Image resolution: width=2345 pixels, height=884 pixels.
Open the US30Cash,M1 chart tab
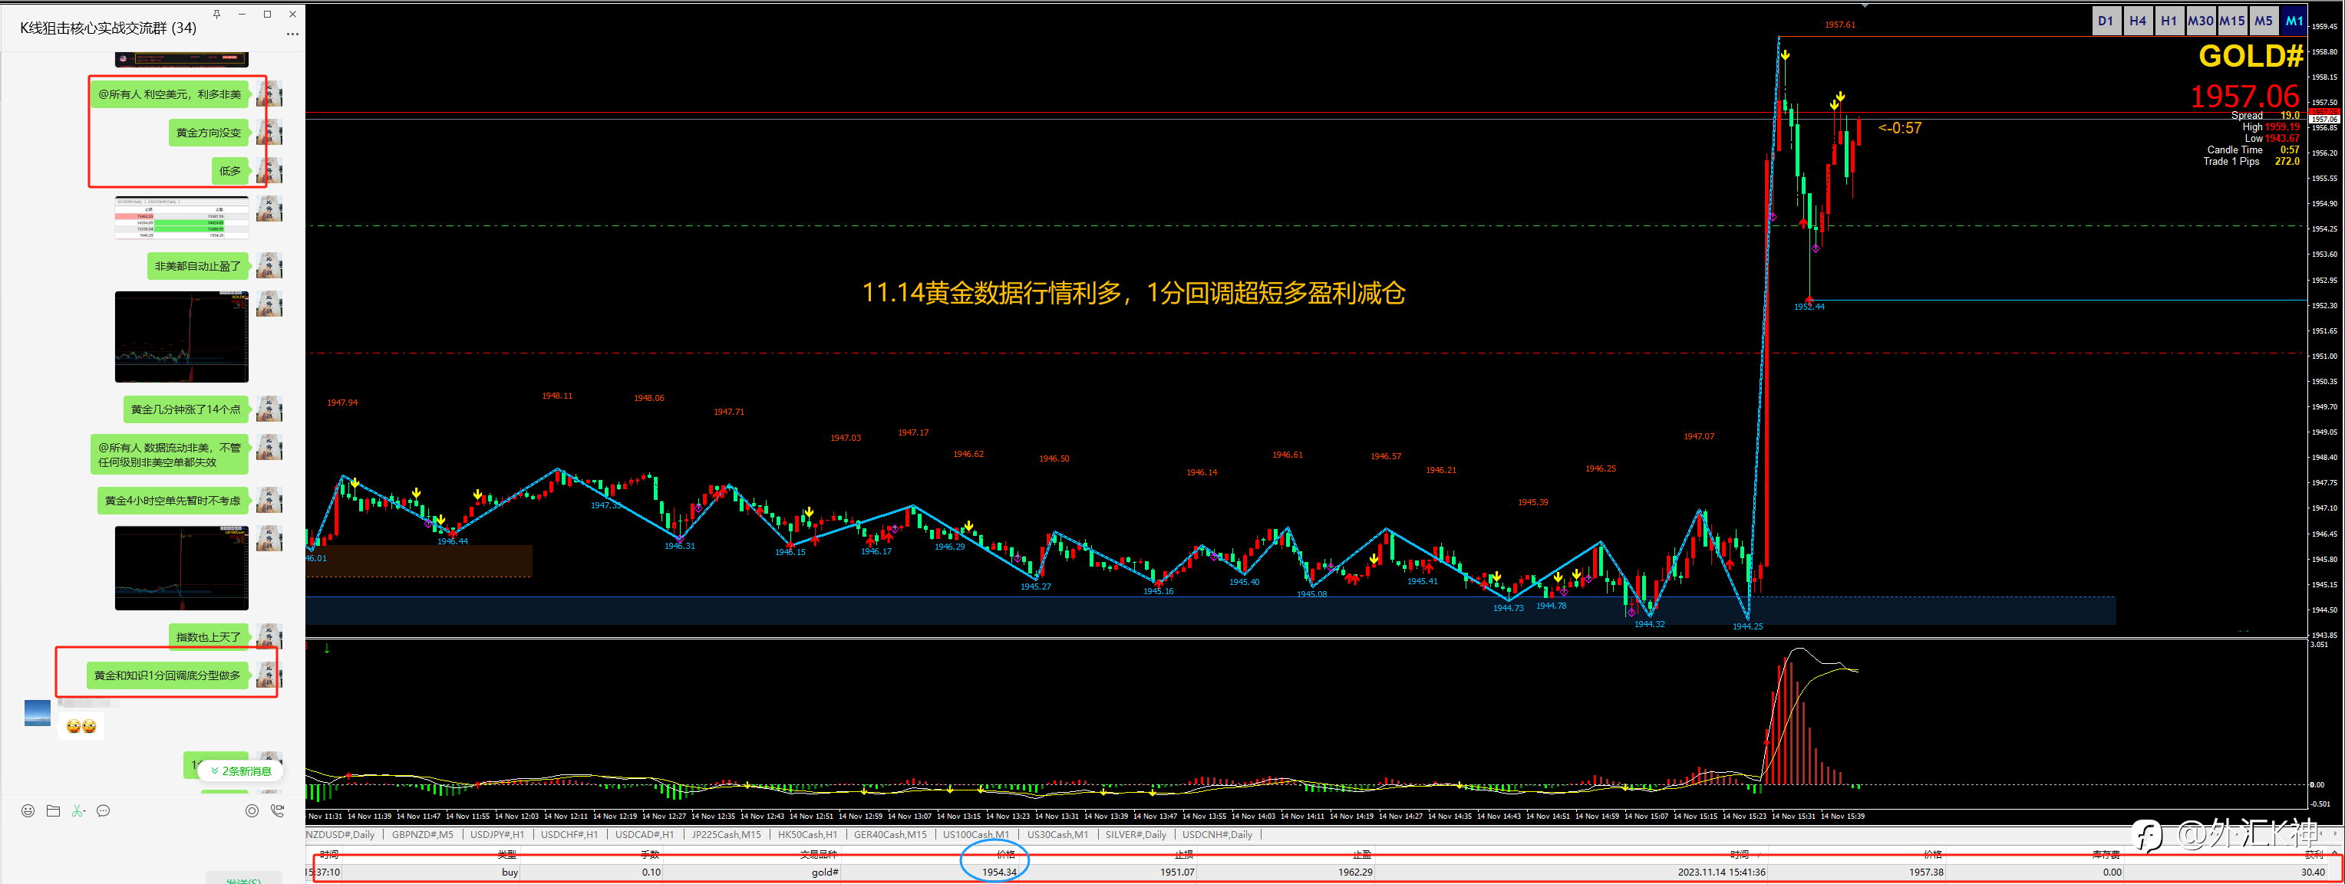1058,835
